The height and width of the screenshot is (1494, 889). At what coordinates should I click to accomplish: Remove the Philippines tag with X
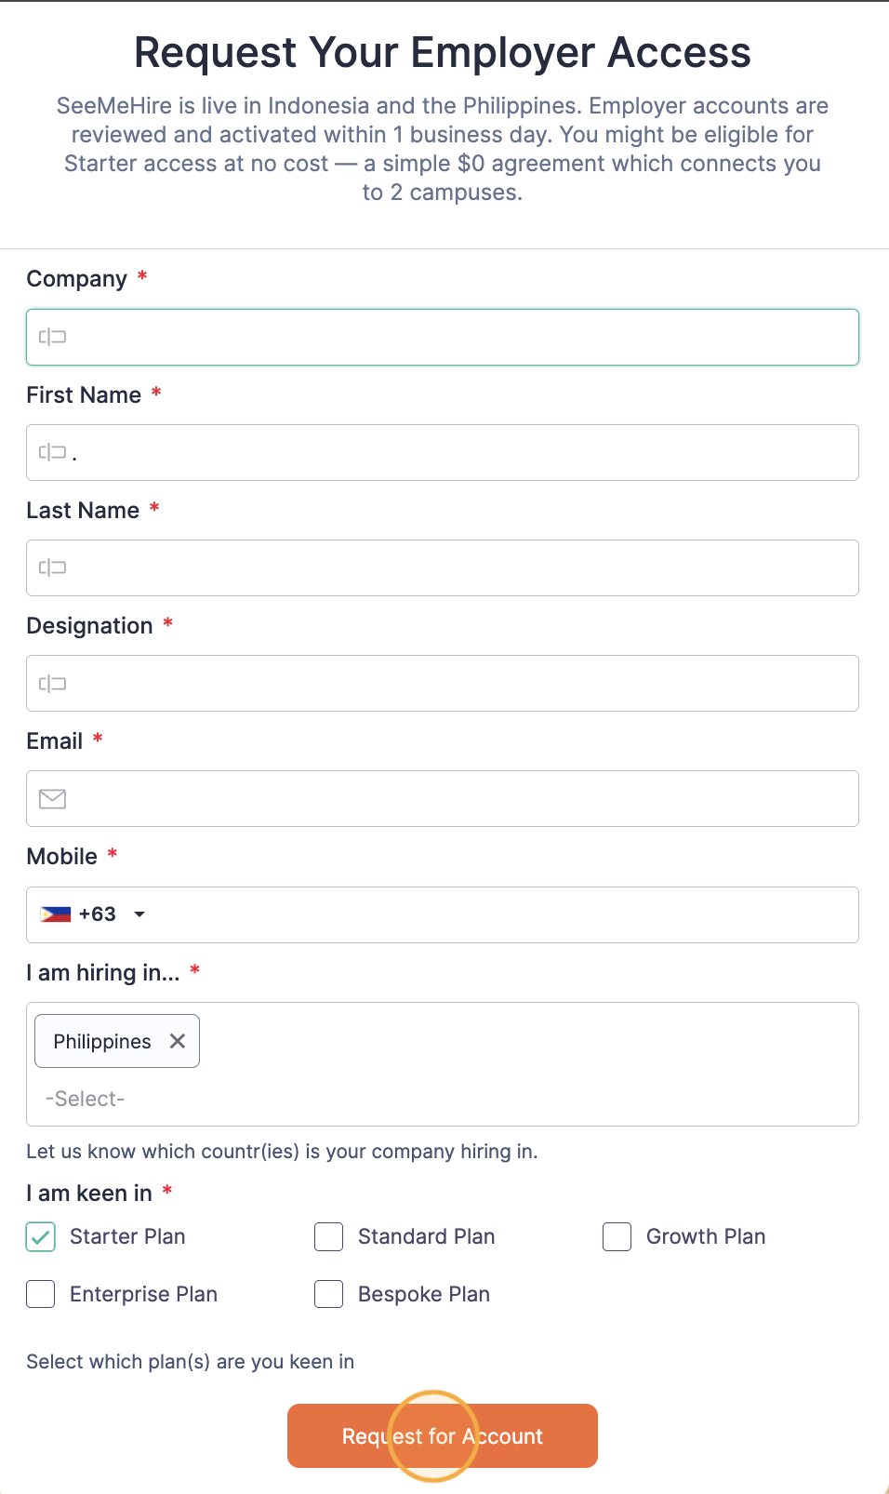pyautogui.click(x=178, y=1041)
